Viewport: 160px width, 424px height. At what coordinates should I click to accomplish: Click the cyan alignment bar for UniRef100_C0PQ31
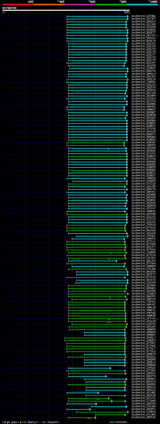point(90,368)
